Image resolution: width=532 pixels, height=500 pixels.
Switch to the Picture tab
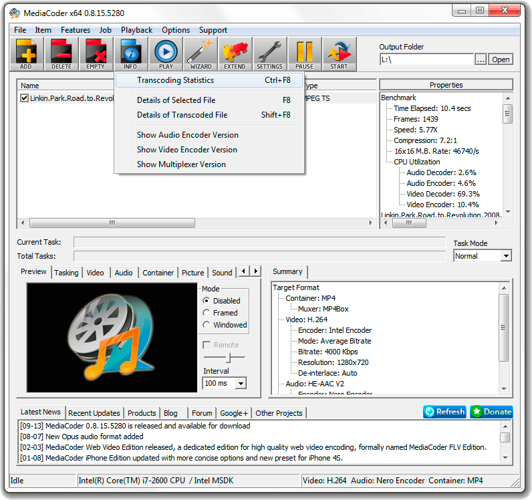point(192,273)
